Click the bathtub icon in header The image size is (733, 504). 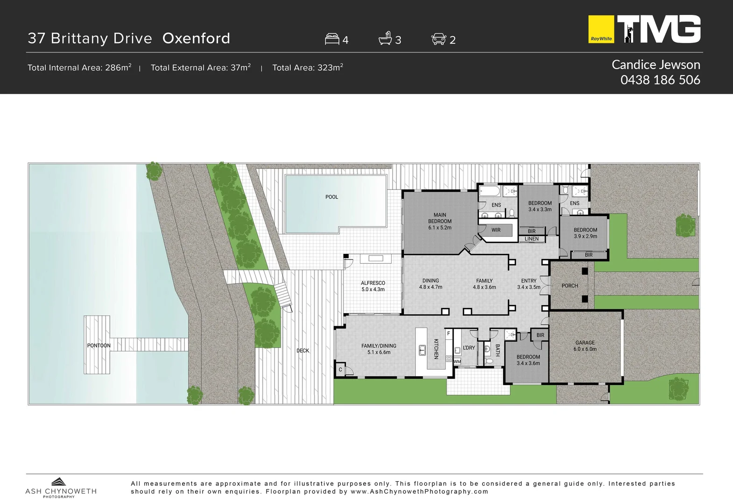(385, 38)
